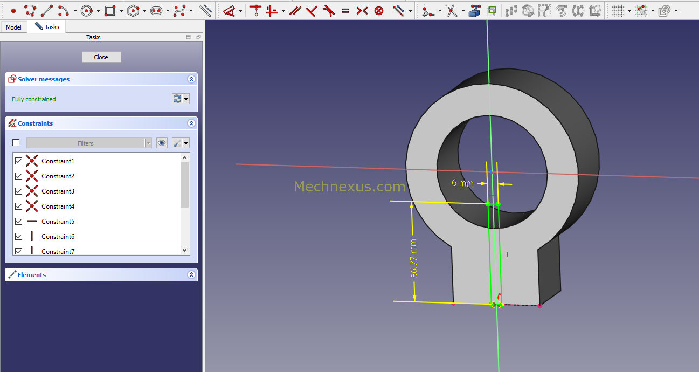Uncheck the Constraint3 checkbox

click(18, 191)
